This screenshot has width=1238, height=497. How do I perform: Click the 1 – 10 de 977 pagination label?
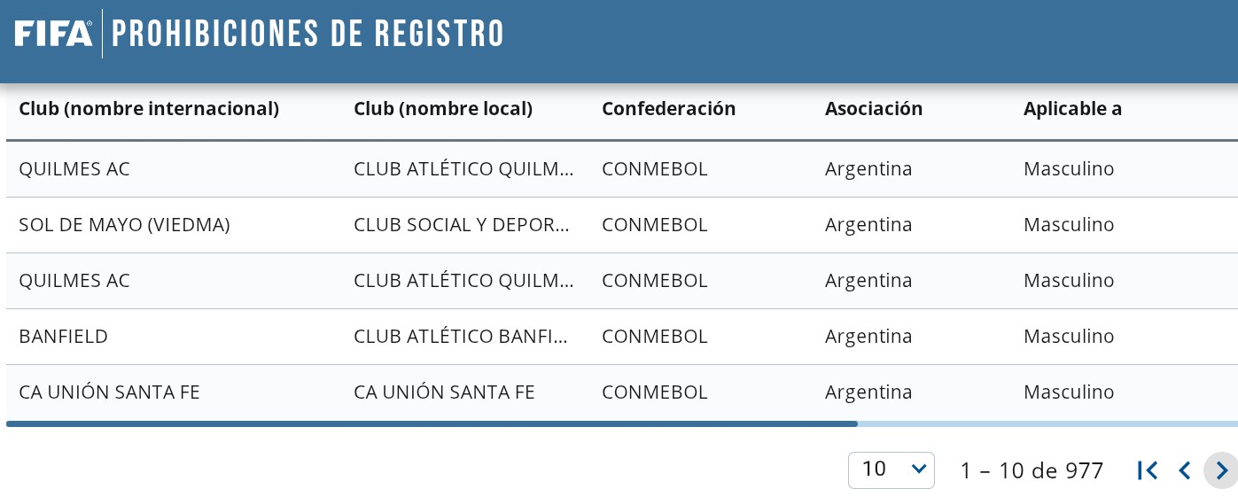click(1032, 470)
